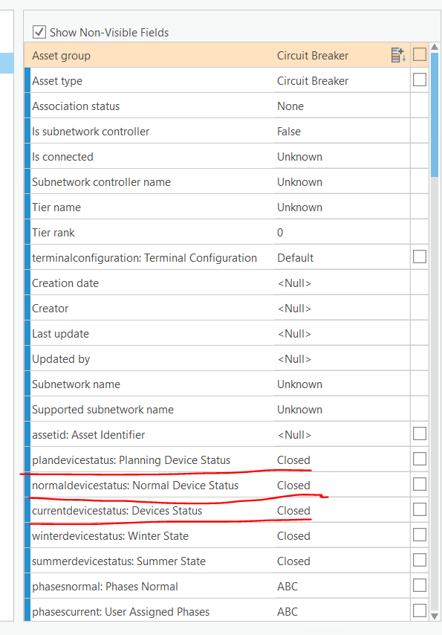Screen dimensions: 442x635
Task: Check the Winter State row checkbox
Action: (x=420, y=535)
